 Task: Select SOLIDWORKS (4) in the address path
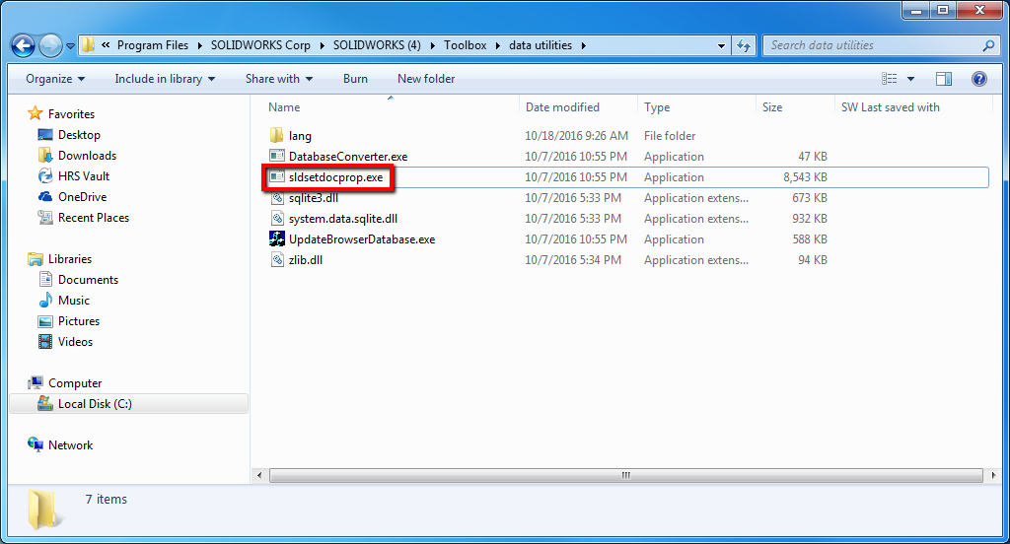(377, 45)
